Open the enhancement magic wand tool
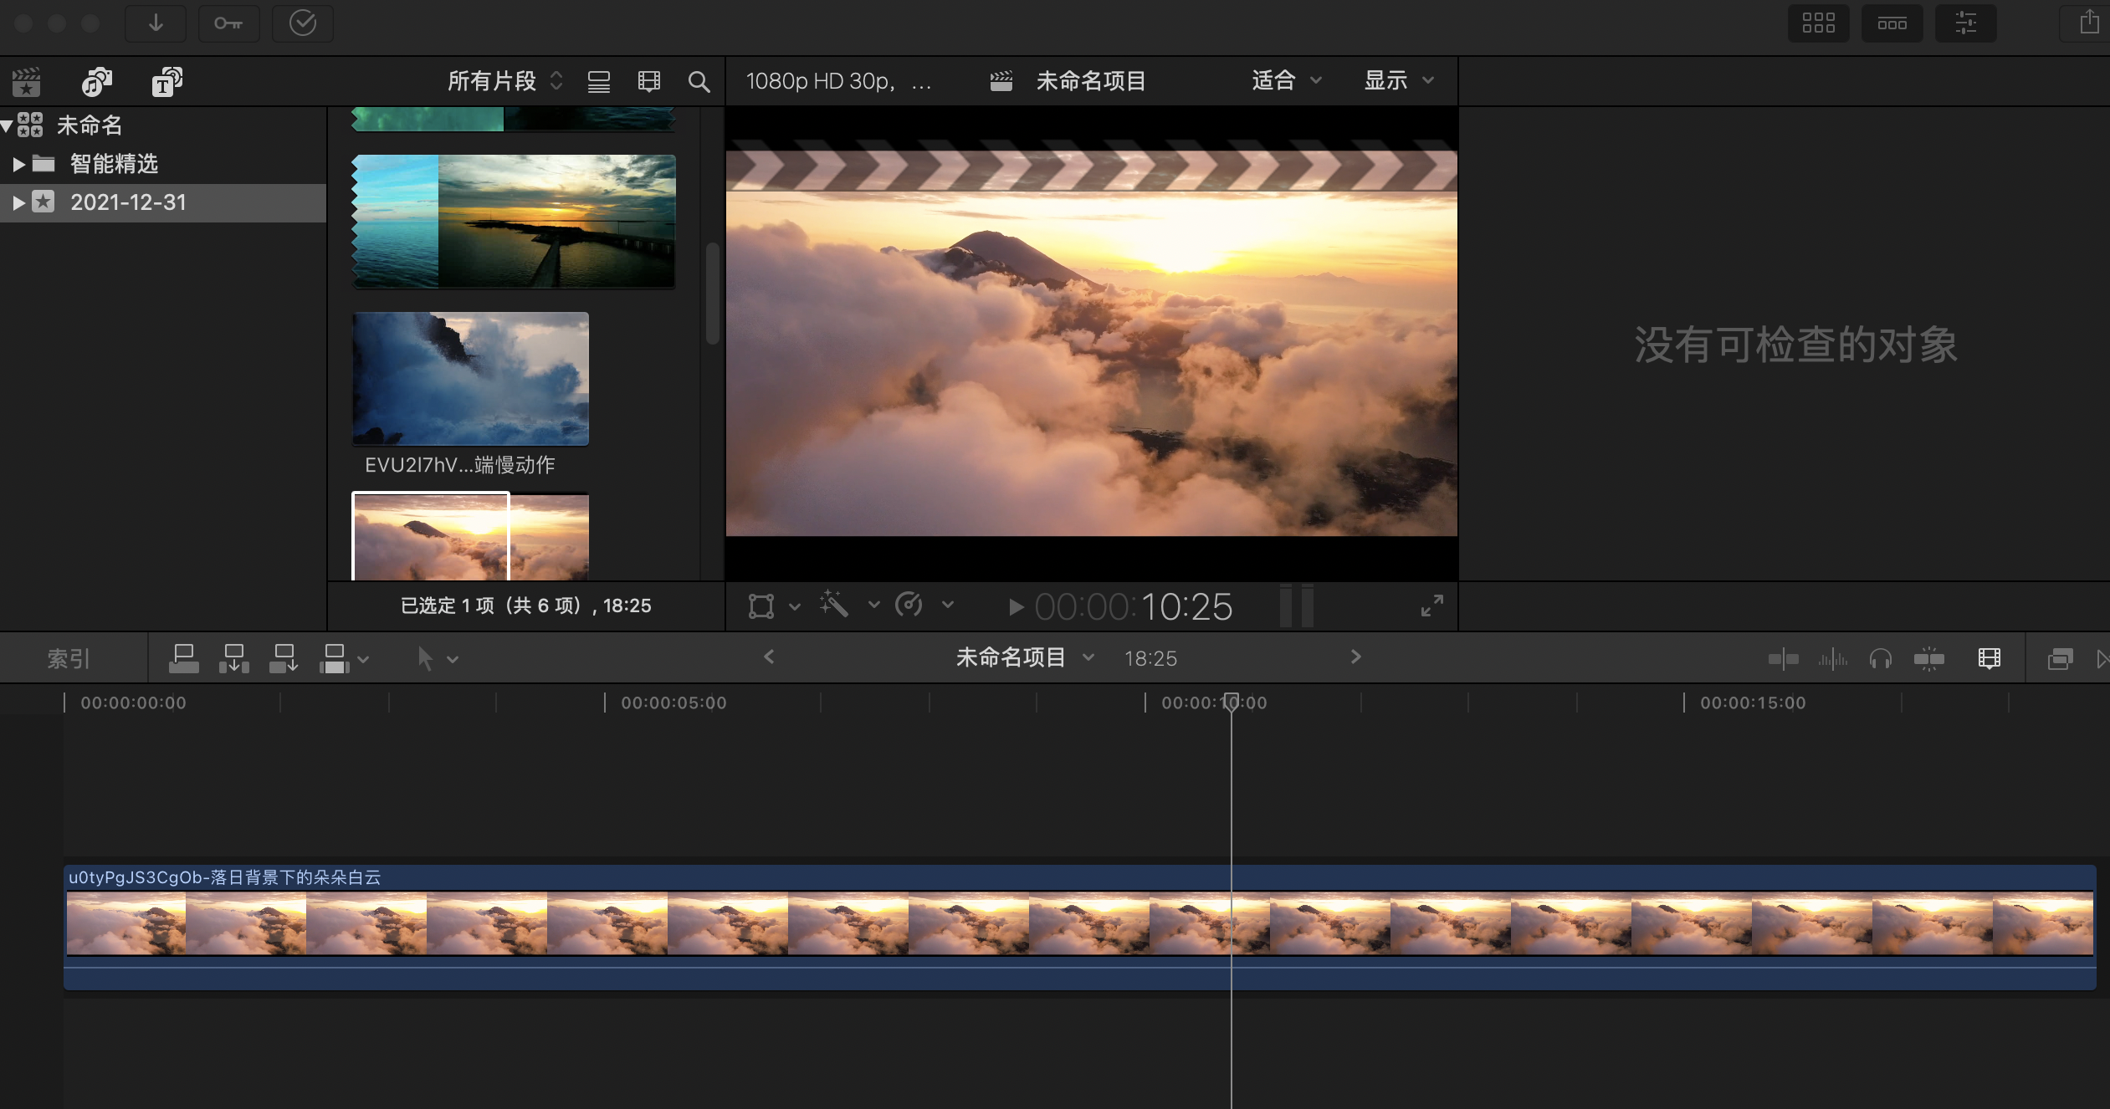The width and height of the screenshot is (2110, 1109). point(834,605)
